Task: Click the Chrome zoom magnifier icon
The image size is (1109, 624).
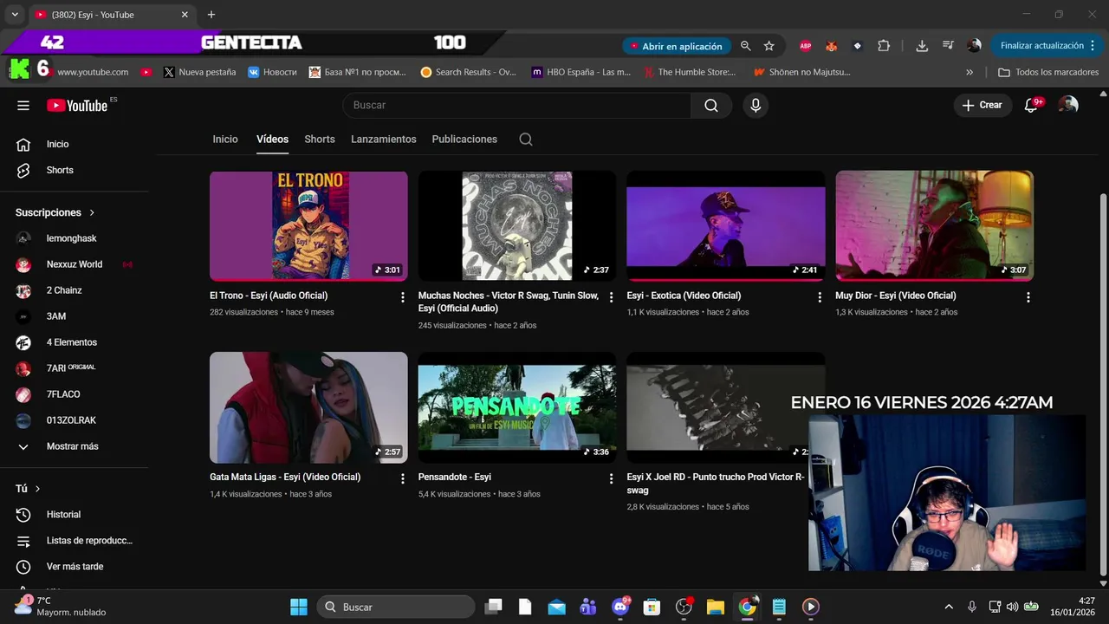Action: [x=745, y=46]
